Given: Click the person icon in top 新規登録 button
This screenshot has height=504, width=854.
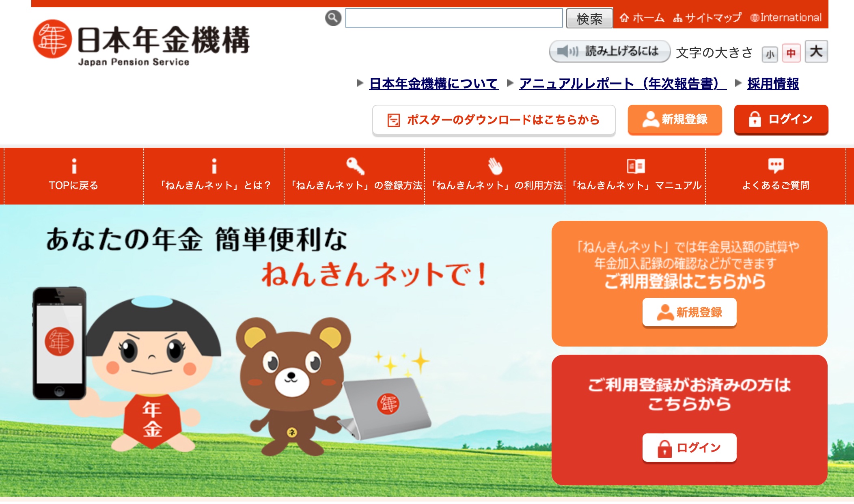Looking at the screenshot, I should (x=651, y=119).
